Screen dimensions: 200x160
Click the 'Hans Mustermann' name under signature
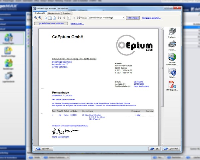point(61,137)
